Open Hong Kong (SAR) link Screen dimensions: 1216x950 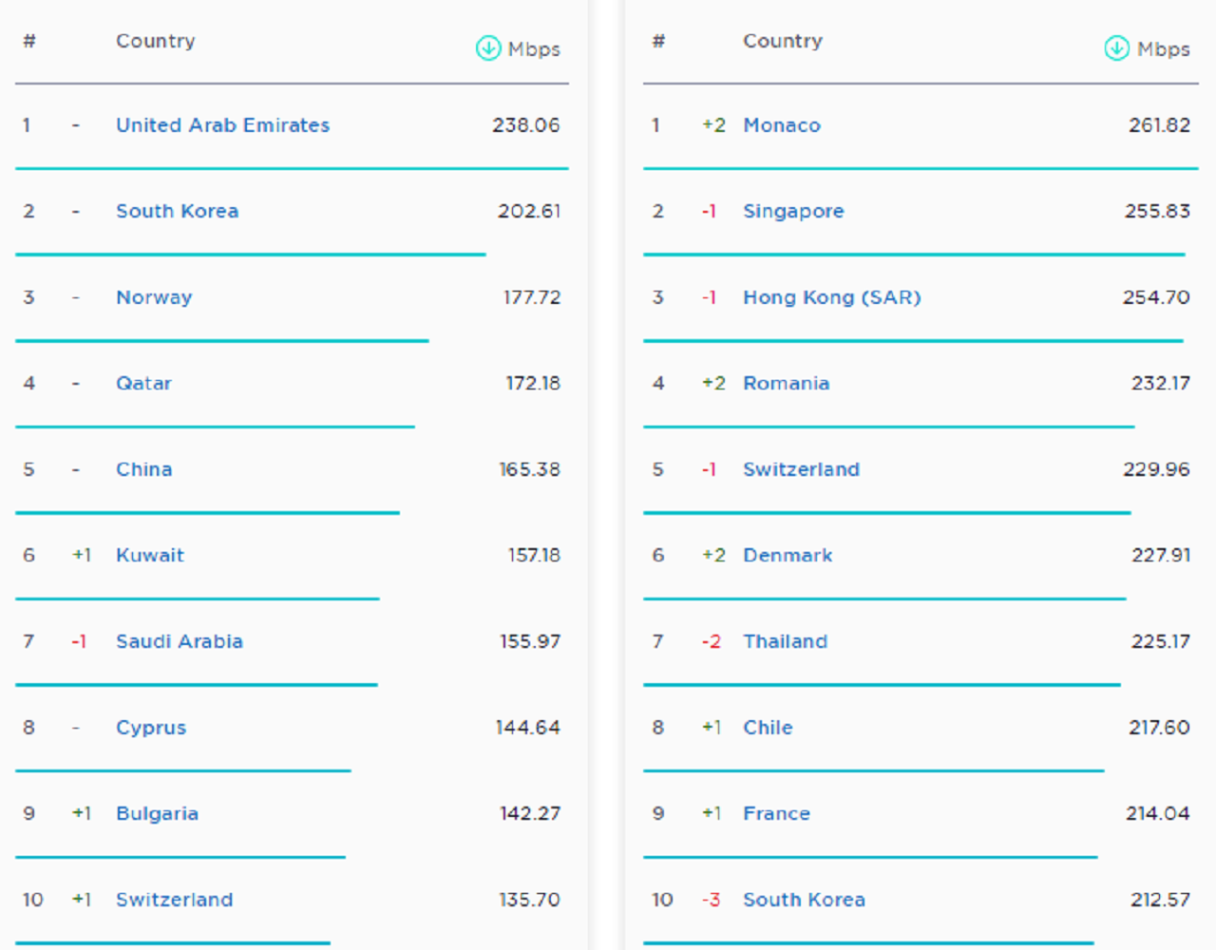pyautogui.click(x=831, y=297)
